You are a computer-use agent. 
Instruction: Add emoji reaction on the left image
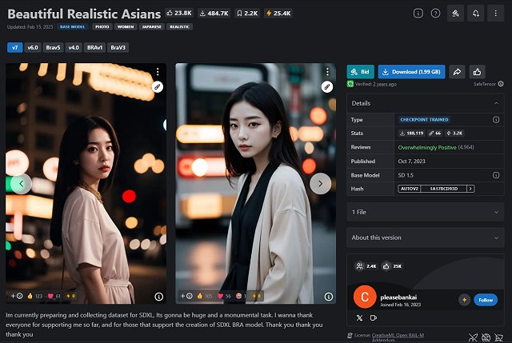pos(19,296)
